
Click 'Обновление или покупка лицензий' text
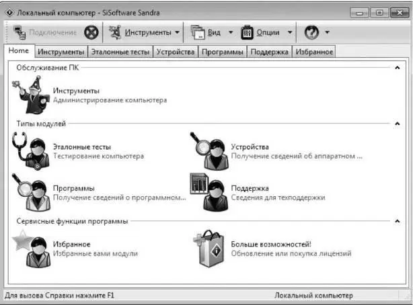(x=291, y=253)
